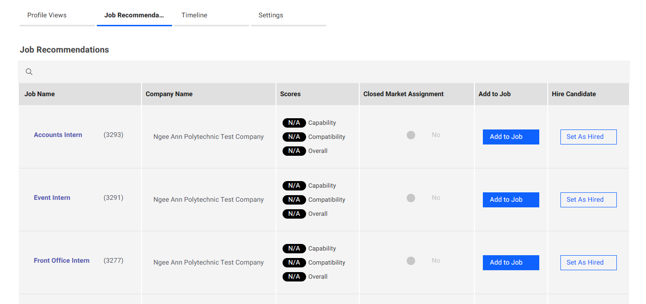This screenshot has width=646, height=304.
Task: Add candidate to Front Office Intern job
Action: pyautogui.click(x=511, y=263)
